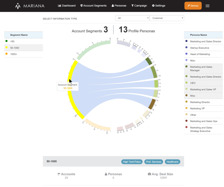Open the Dashboard menu item

pos(67,6)
